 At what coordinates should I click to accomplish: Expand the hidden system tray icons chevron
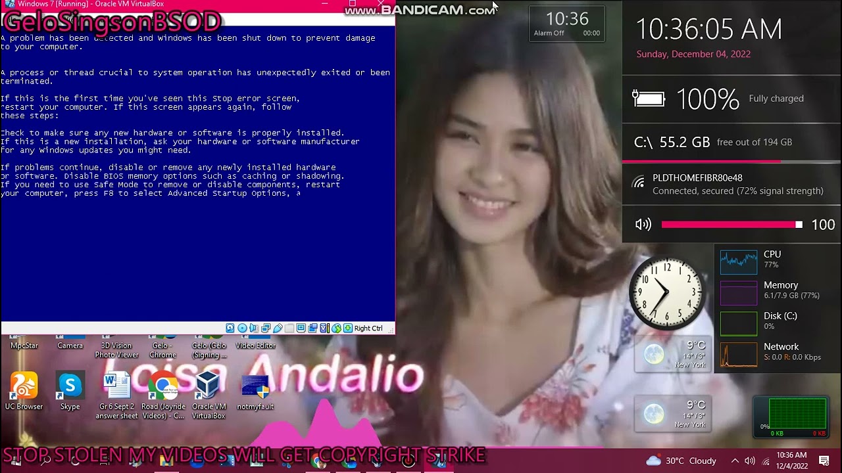pos(735,461)
